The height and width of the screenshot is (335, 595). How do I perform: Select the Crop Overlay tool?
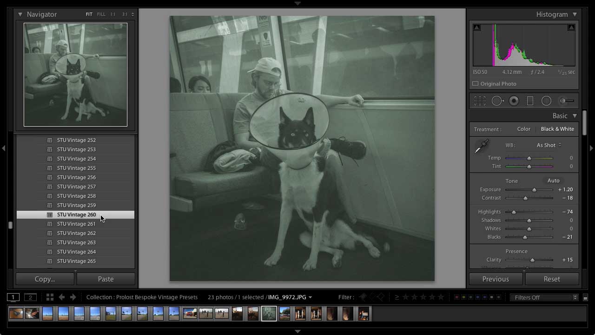tap(480, 101)
